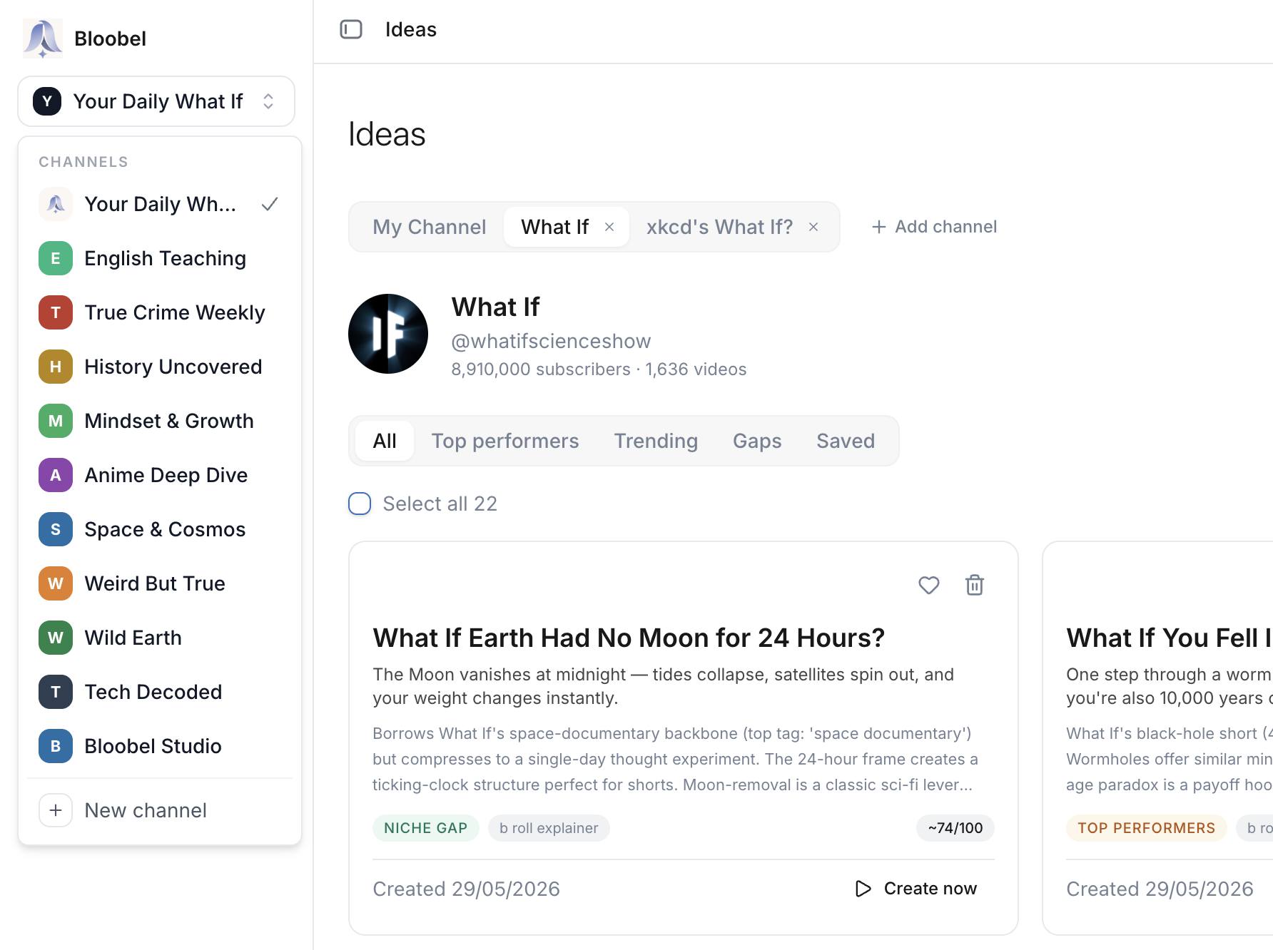Viewport: 1273px width, 950px height.
Task: Click the ~74/100 score badge
Action: (955, 828)
